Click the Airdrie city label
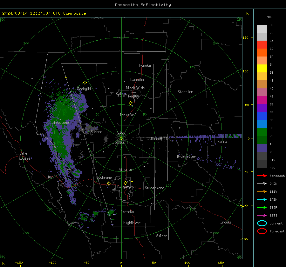286x267 pixels. (x=125, y=170)
